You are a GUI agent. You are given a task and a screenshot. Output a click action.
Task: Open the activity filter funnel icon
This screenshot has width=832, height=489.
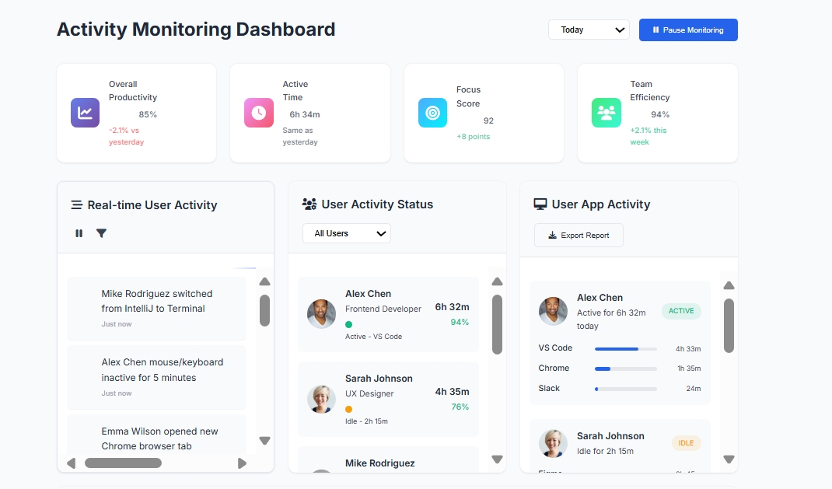(101, 232)
